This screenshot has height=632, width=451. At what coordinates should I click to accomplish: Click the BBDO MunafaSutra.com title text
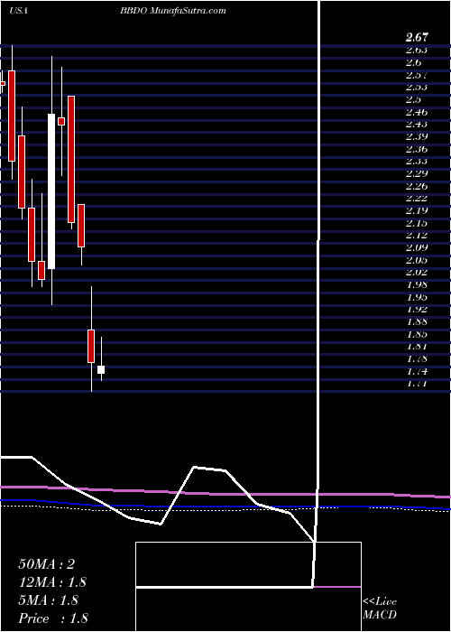173,11
